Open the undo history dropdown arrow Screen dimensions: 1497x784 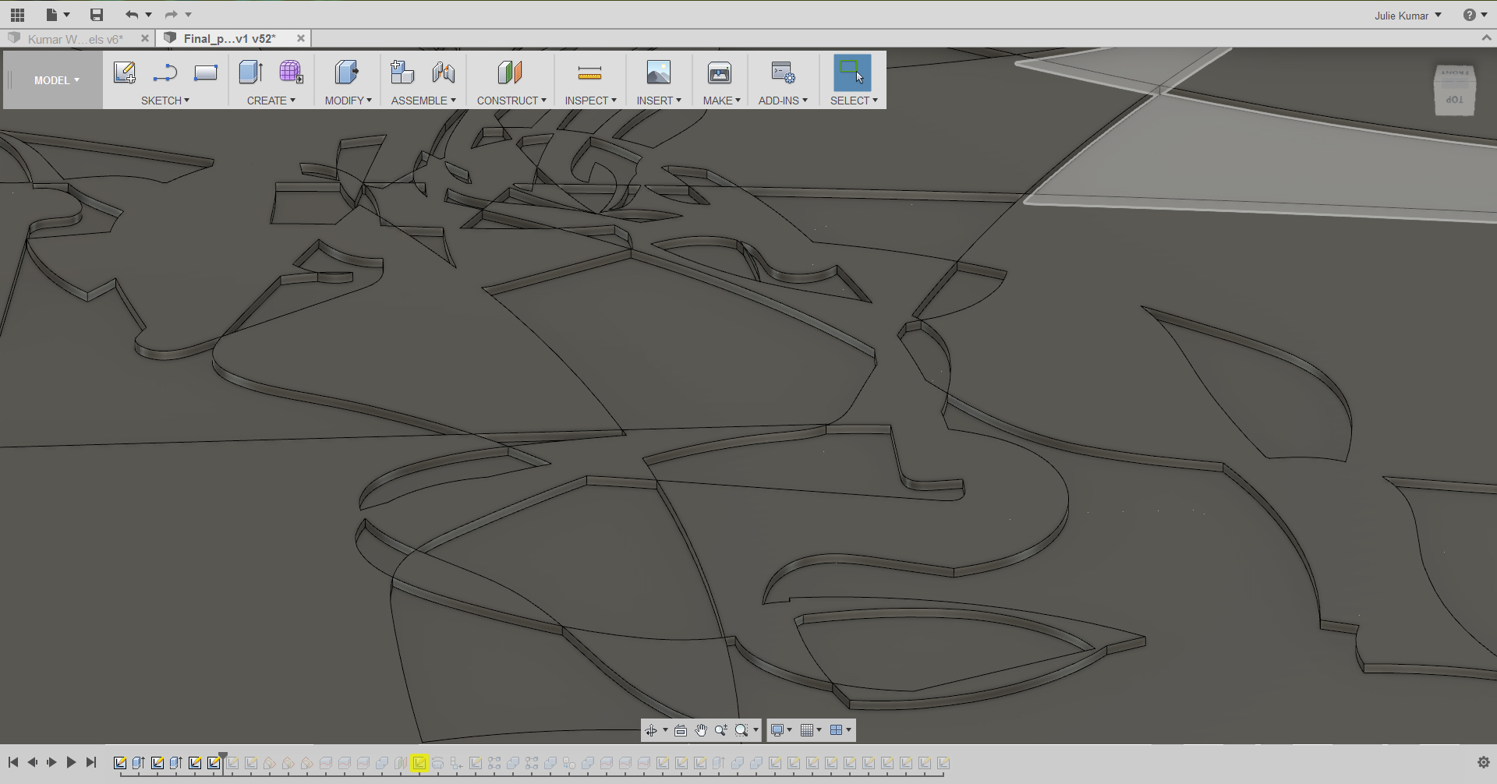(x=148, y=15)
